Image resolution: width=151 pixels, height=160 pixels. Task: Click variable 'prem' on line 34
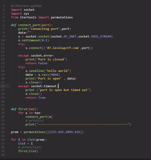15,132
